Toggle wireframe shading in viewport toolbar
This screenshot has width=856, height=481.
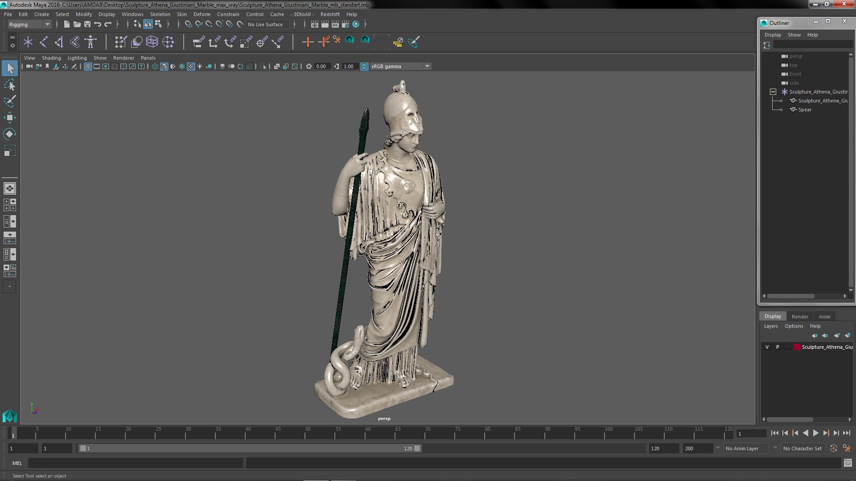click(x=155, y=66)
